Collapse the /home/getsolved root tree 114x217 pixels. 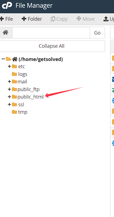[3, 59]
